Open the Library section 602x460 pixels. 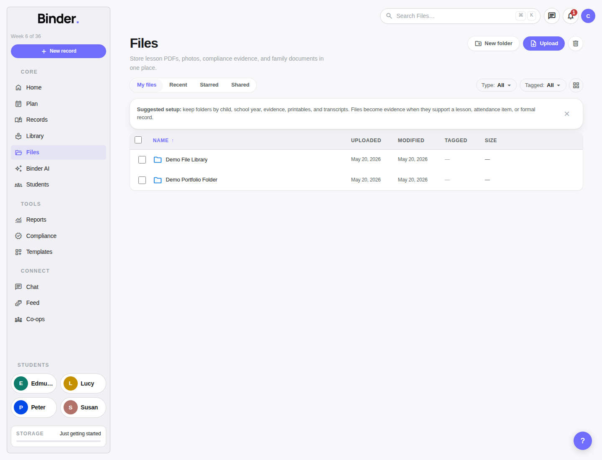click(x=58, y=136)
